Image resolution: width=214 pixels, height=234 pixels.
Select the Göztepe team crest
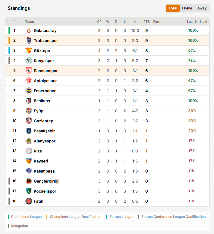pyautogui.click(x=29, y=51)
